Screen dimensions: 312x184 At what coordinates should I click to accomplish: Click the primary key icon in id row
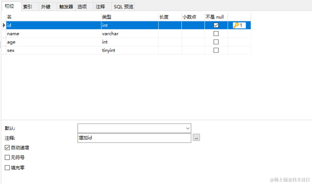236,25
